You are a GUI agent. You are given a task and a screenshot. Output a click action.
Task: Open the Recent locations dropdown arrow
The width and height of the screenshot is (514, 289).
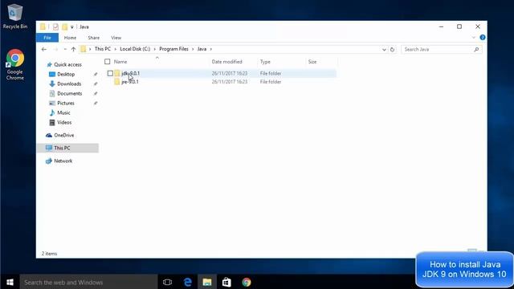point(65,49)
